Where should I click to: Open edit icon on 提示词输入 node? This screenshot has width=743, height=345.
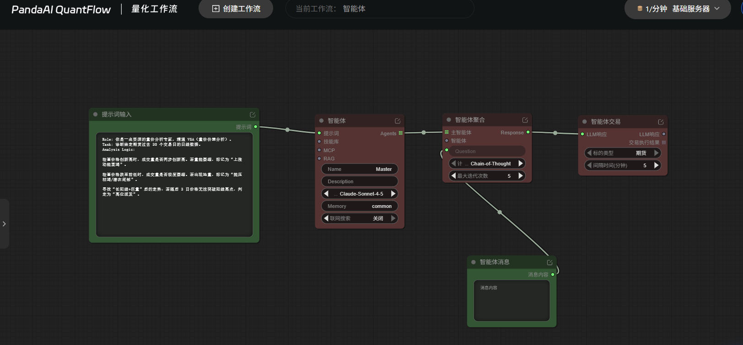click(253, 115)
